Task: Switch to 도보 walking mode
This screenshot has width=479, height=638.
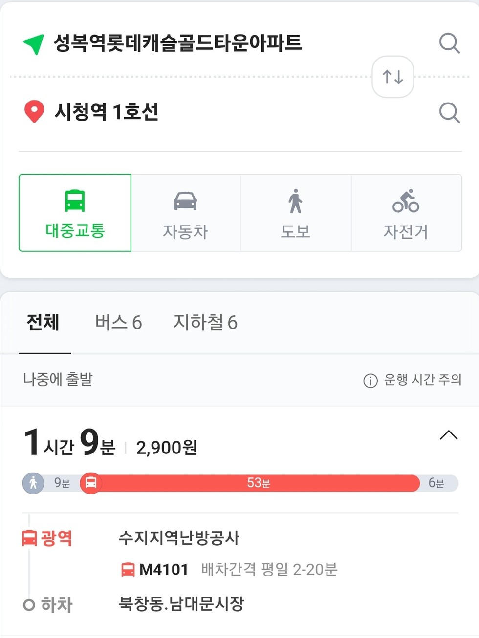Action: coord(296,213)
